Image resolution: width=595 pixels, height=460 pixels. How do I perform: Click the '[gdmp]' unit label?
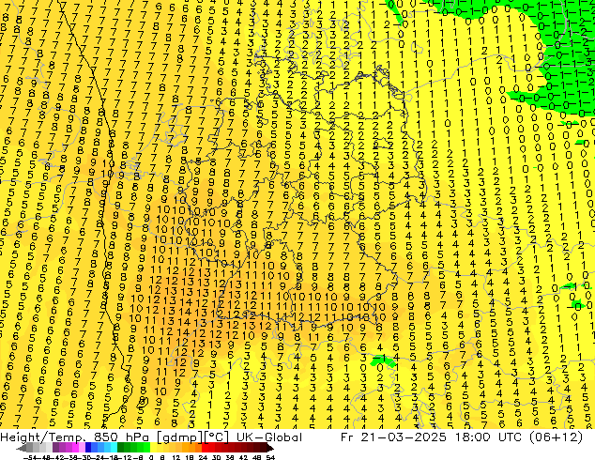(179, 437)
